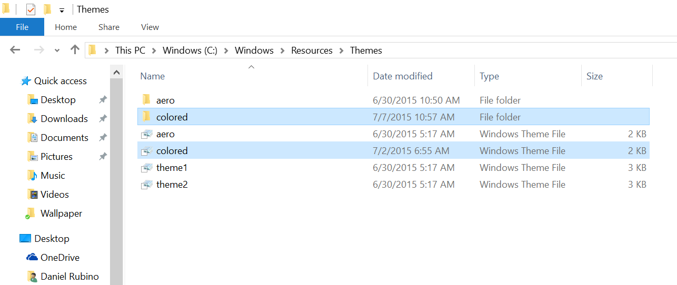Click the Music folder icon in sidebar
677x285 pixels.
pos(32,176)
